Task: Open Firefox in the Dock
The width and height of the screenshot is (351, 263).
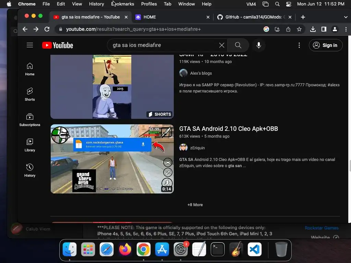Action: coord(125,249)
